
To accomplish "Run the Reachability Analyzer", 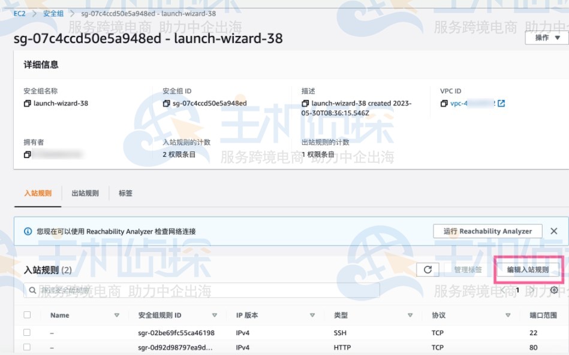I will coord(487,231).
